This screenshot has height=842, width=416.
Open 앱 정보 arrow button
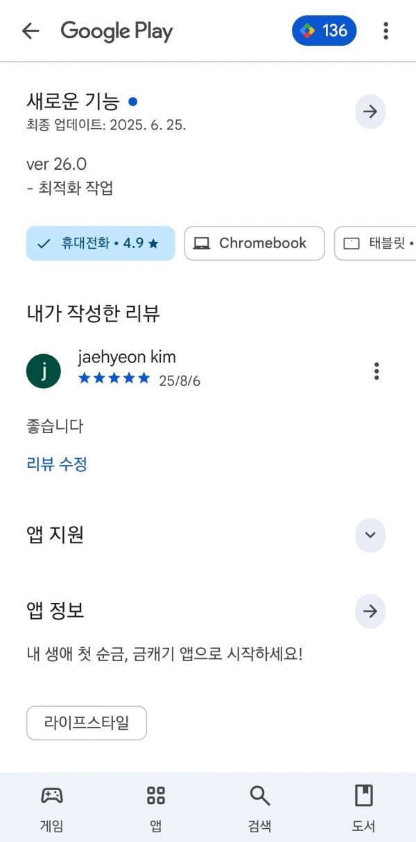click(x=370, y=611)
